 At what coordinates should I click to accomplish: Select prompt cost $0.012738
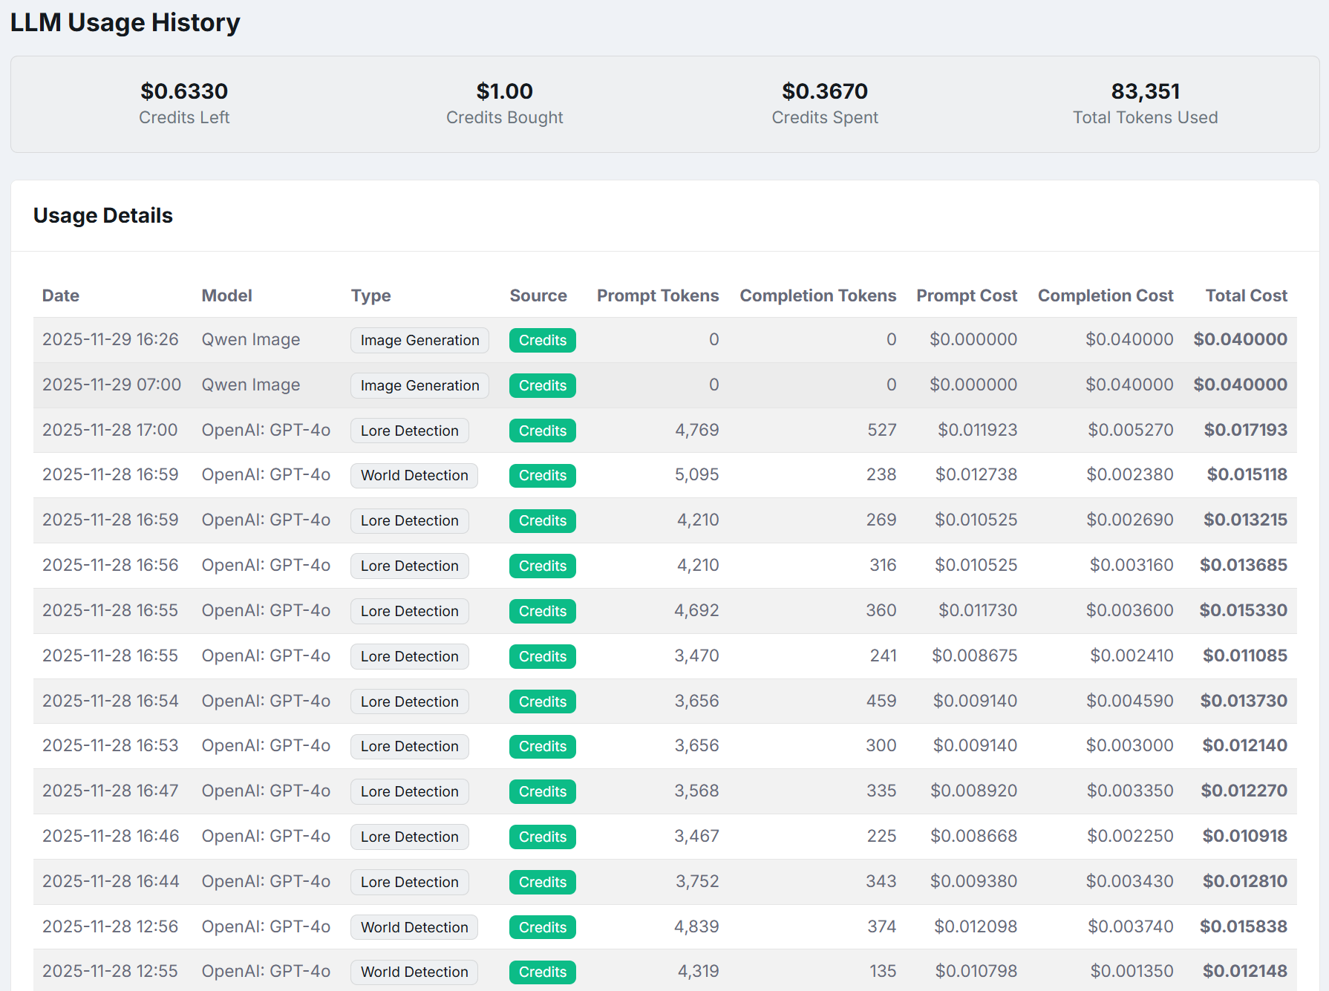tap(976, 474)
